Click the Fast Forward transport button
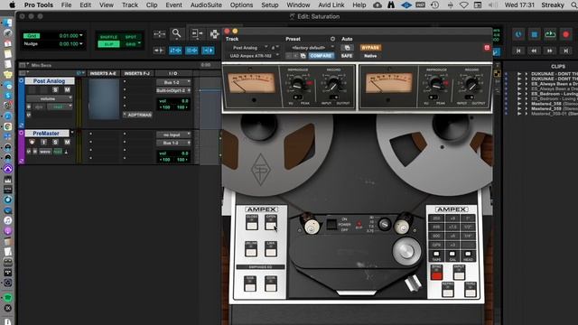The height and width of the screenshot is (325, 578). (550, 51)
